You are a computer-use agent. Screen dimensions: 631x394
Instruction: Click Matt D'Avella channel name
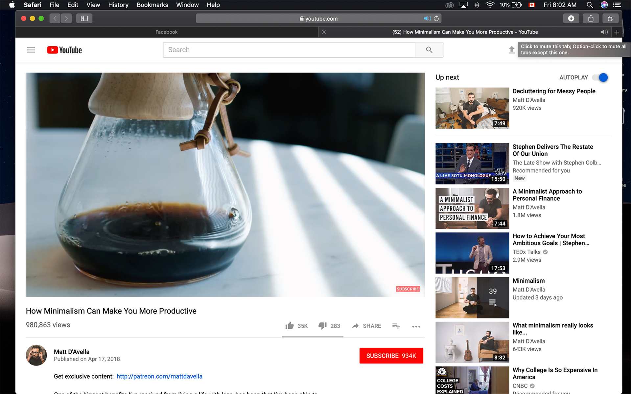click(71, 352)
